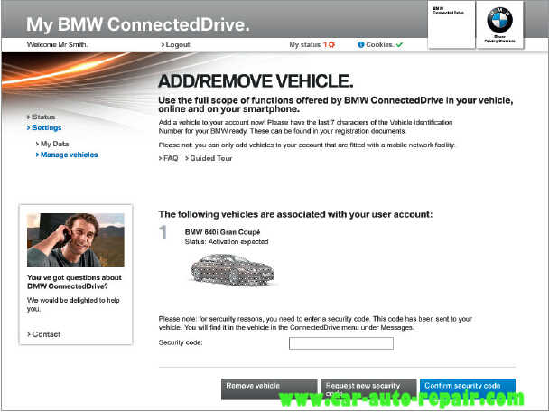Image resolution: width=549 pixels, height=412 pixels.
Task: Open the FAQ link
Action: point(169,158)
